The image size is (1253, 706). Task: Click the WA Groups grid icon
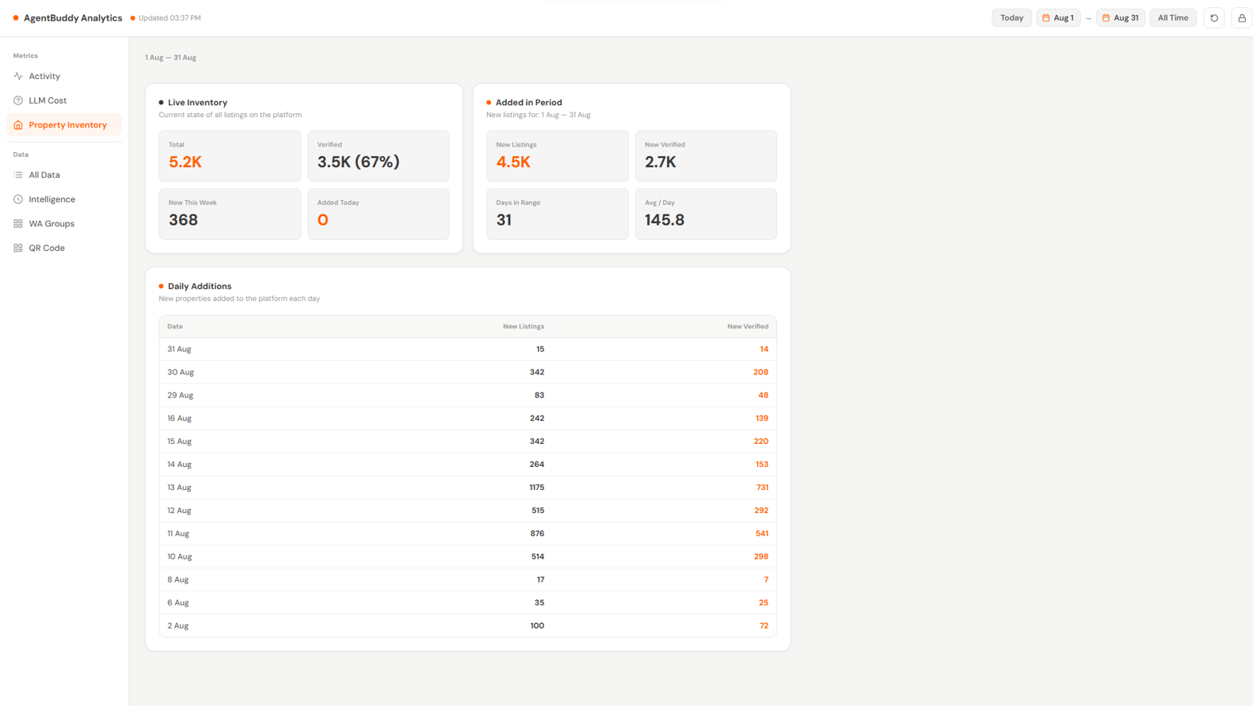tap(18, 224)
